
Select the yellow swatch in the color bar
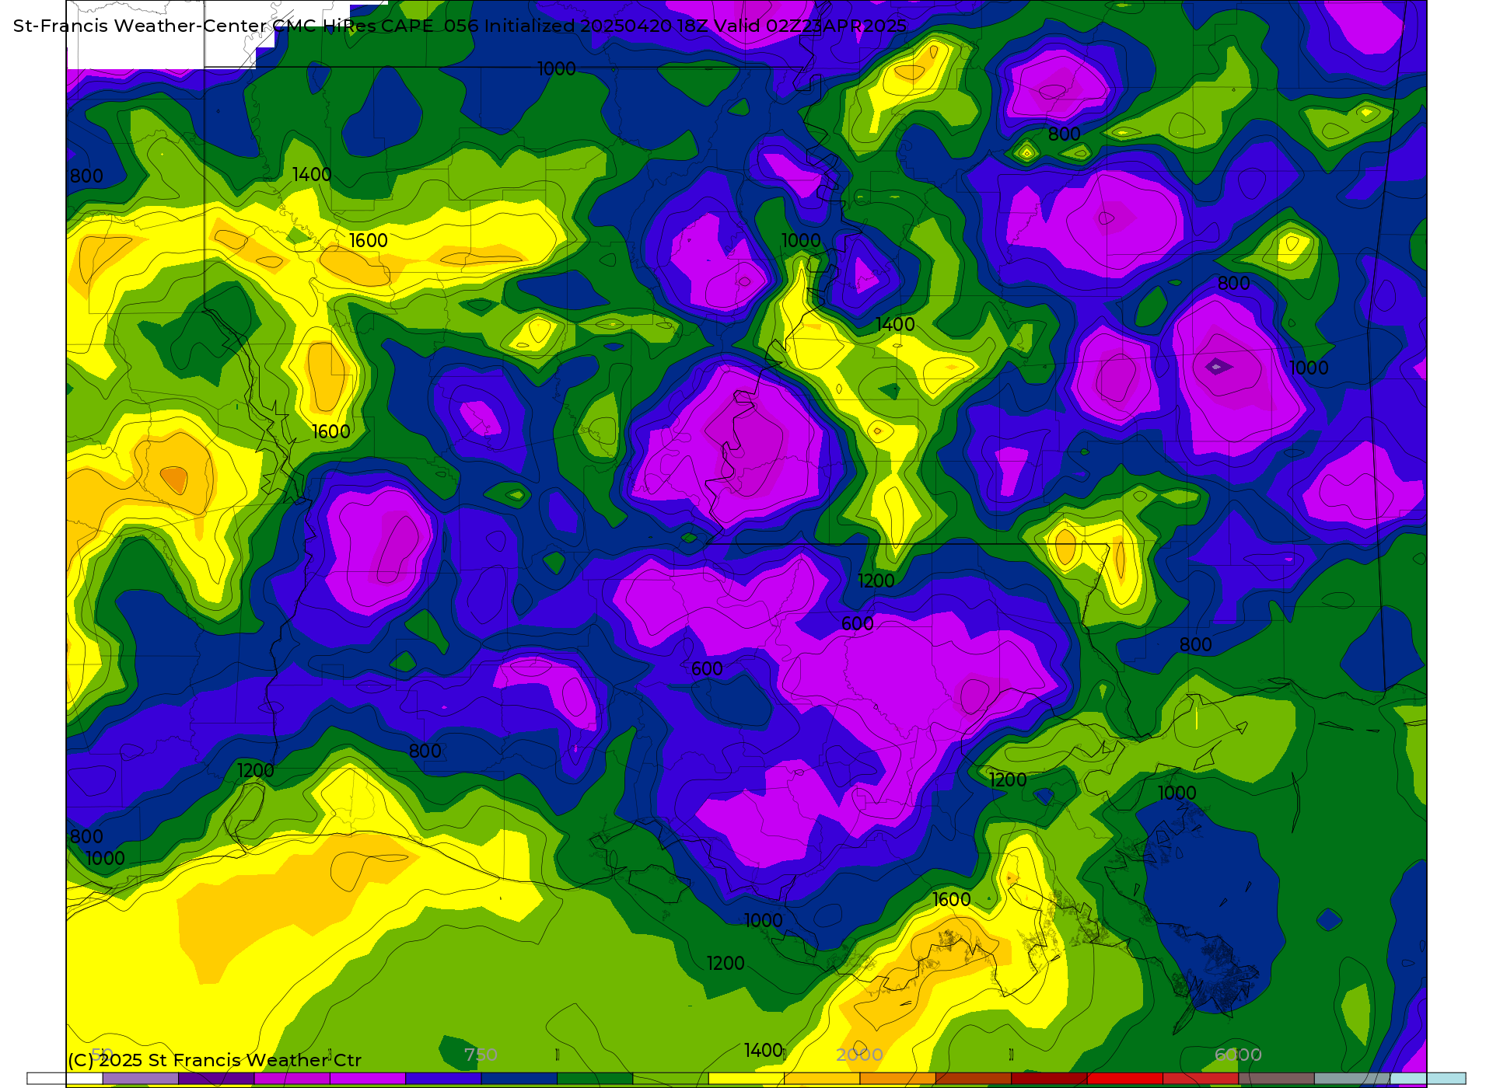pos(746,1079)
